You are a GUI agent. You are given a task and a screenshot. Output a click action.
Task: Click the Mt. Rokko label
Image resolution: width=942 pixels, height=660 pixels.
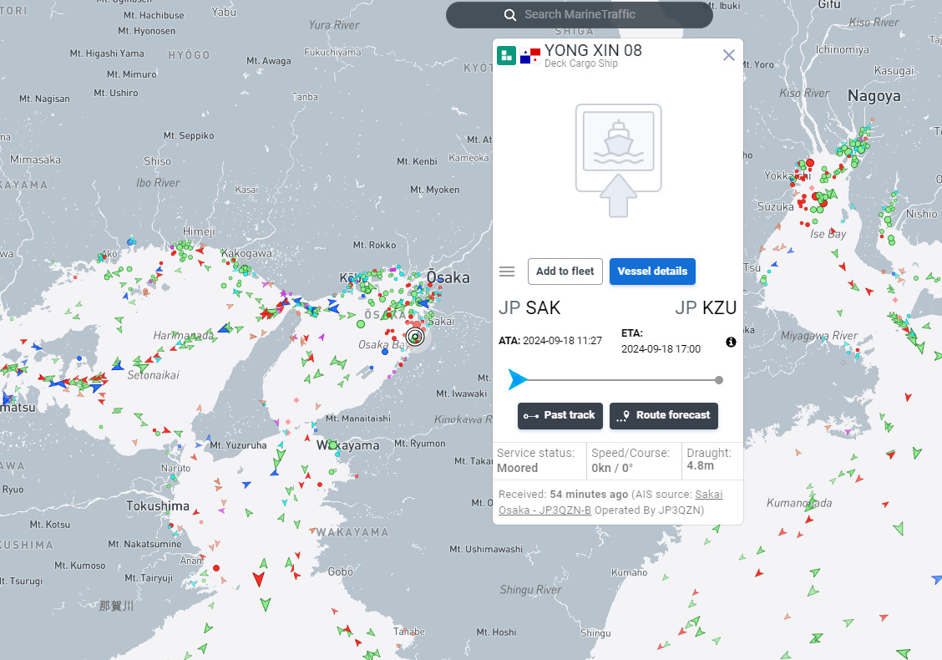pos(374,246)
